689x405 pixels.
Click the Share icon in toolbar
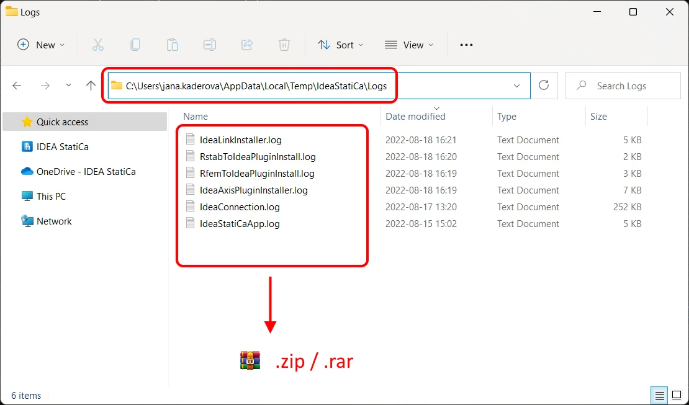point(248,45)
